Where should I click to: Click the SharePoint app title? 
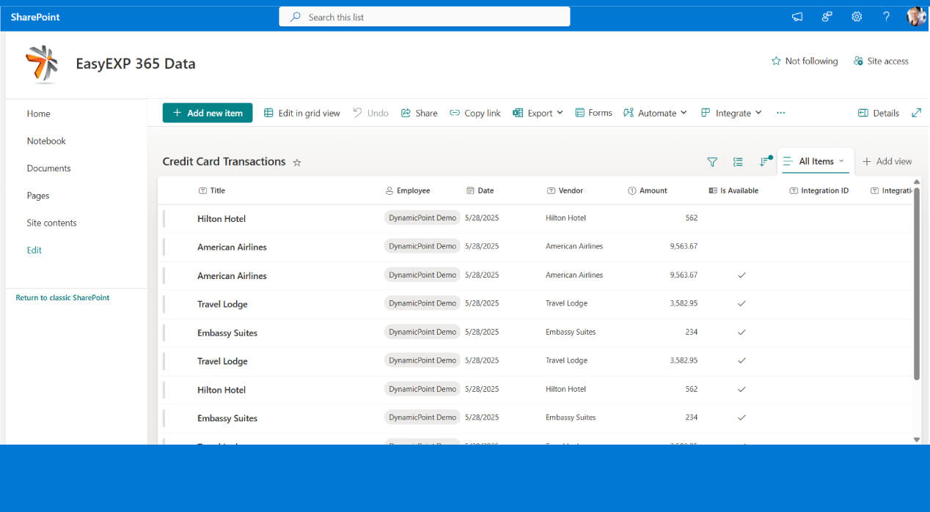(35, 17)
